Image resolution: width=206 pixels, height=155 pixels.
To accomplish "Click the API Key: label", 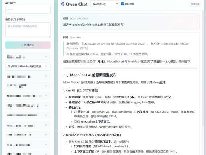I will coord(10,3).
